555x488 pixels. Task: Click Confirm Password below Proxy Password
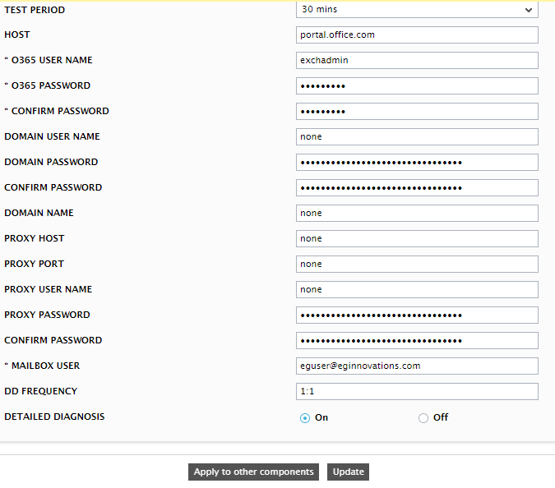click(417, 341)
